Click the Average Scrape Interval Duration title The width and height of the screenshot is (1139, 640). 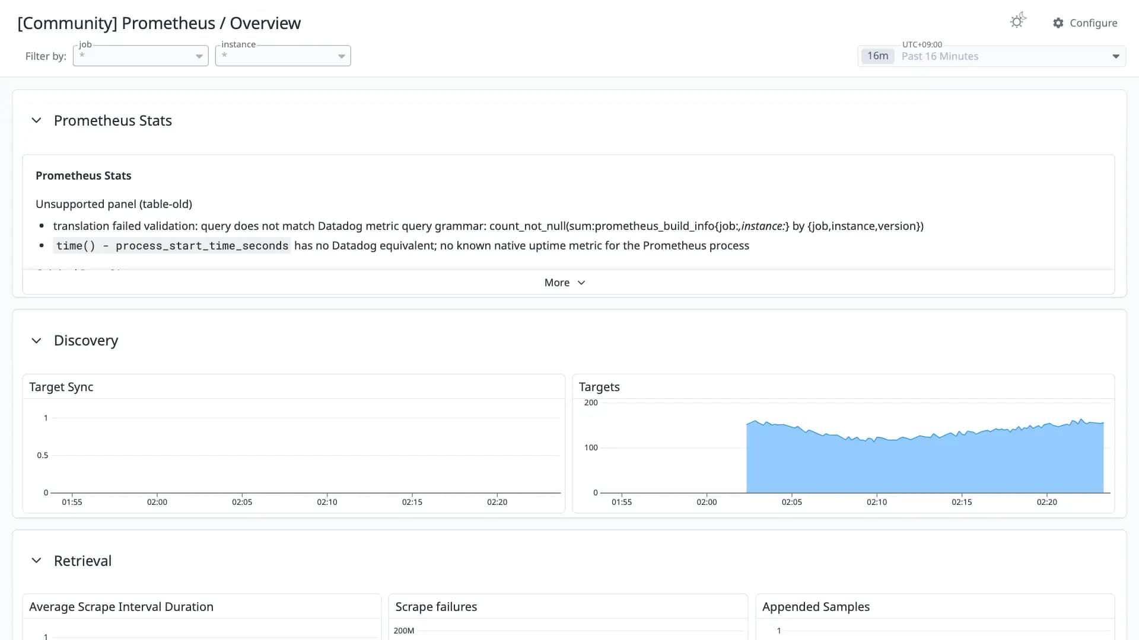click(x=121, y=607)
